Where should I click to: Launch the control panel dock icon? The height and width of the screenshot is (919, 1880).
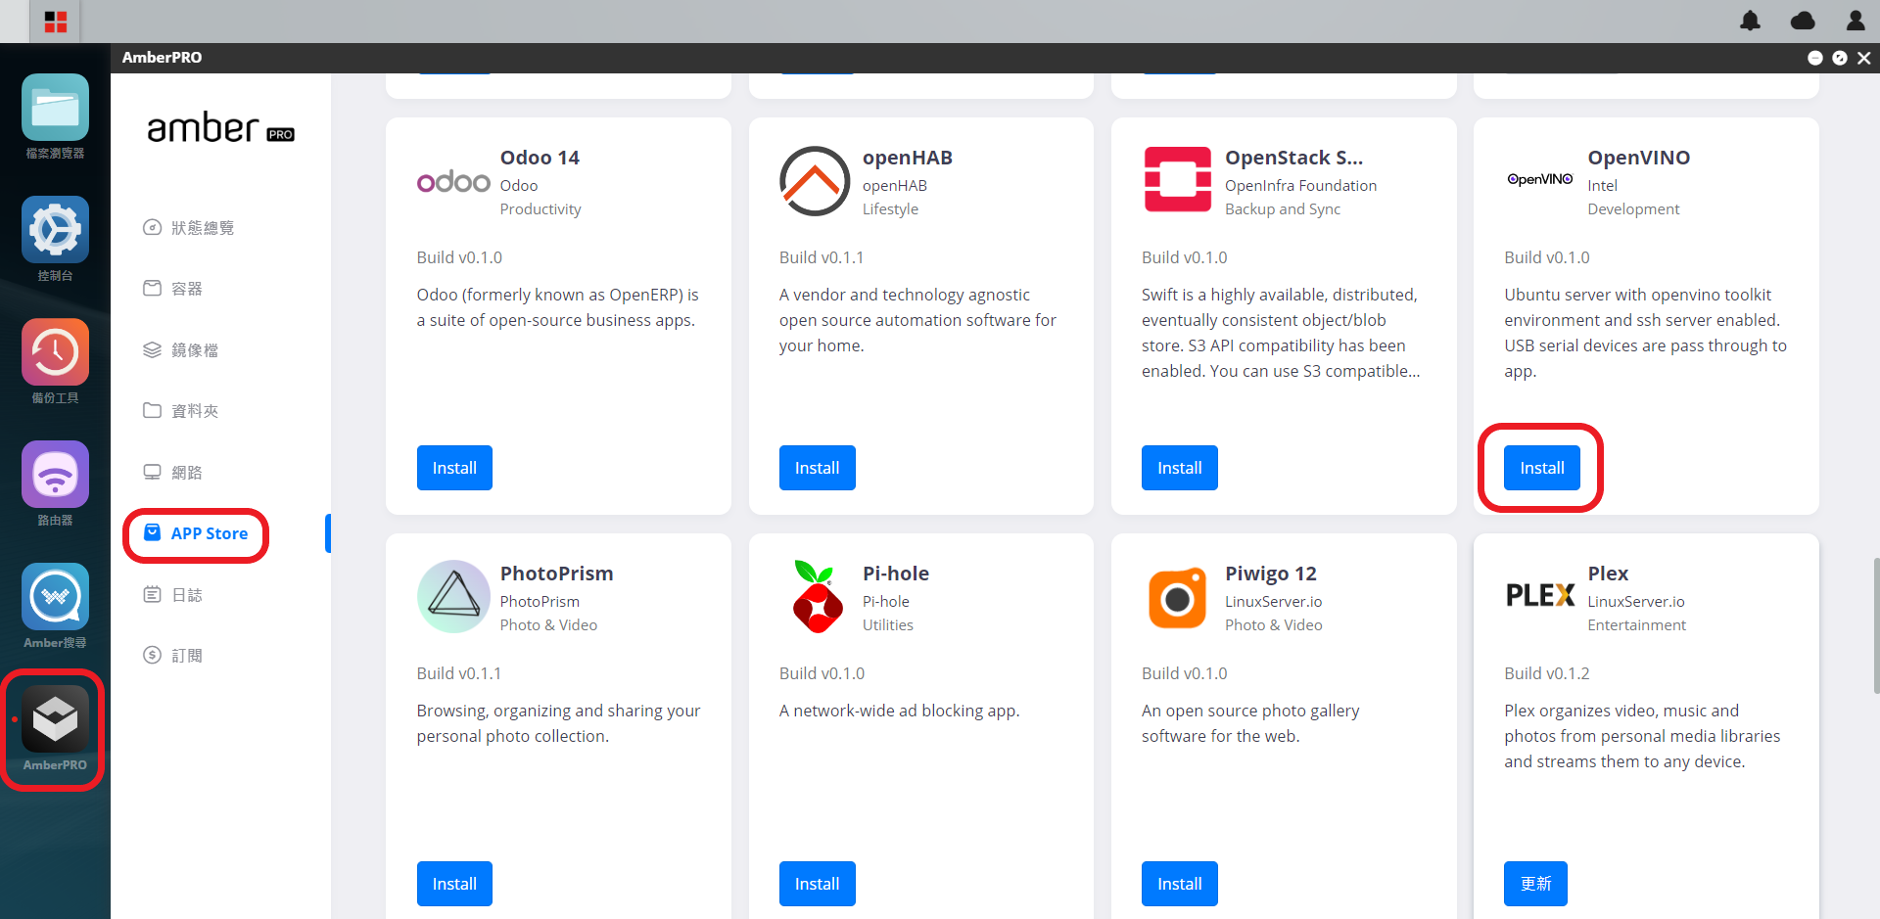55,230
